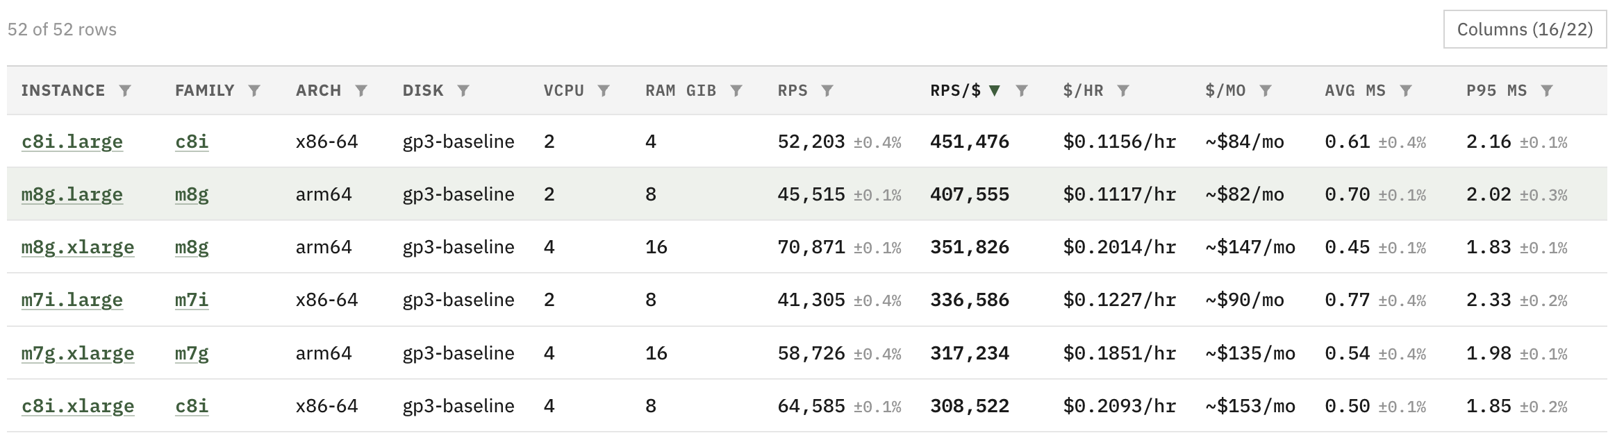The image size is (1624, 440).
Task: Open the filter icon for FAMILY column
Action: [x=254, y=91]
